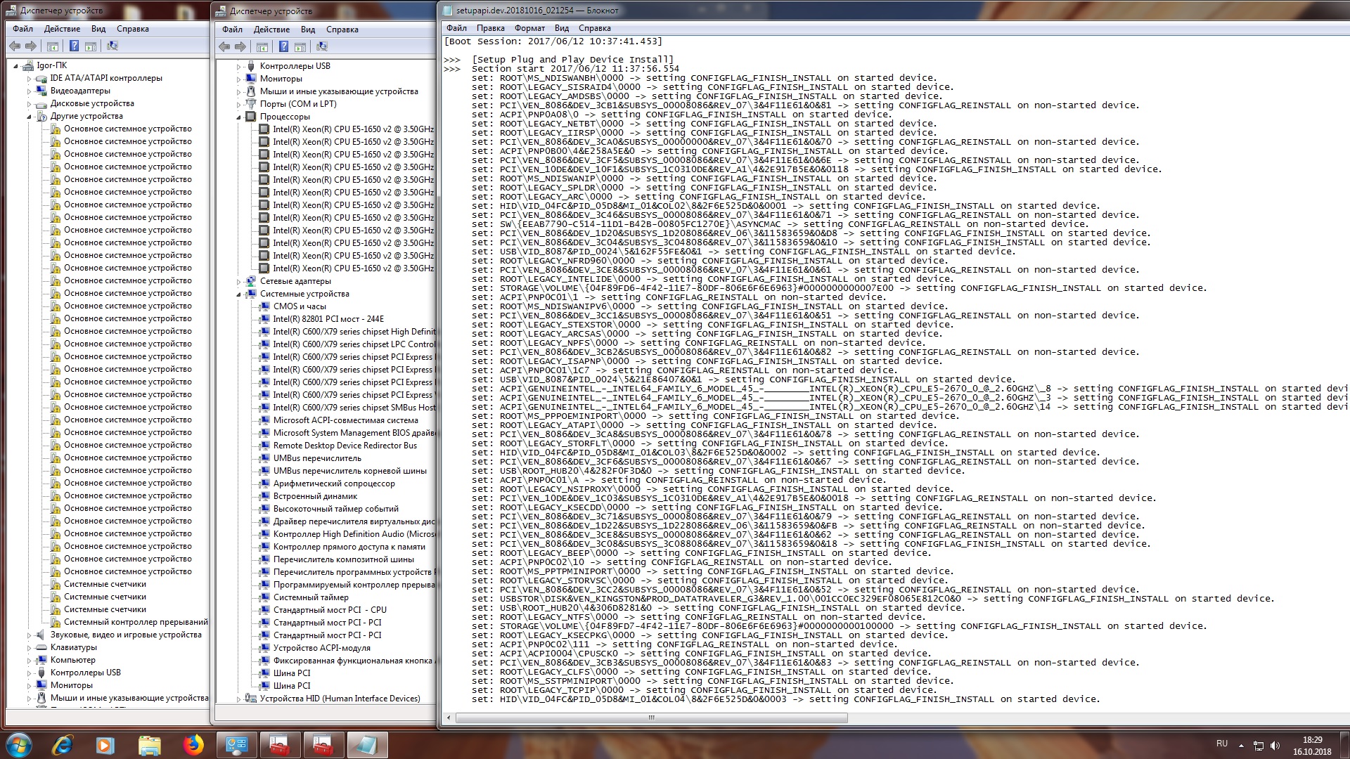Image resolution: width=1350 pixels, height=759 pixels.
Task: Click Help icon in left Device Manager toolbar
Action: point(74,46)
